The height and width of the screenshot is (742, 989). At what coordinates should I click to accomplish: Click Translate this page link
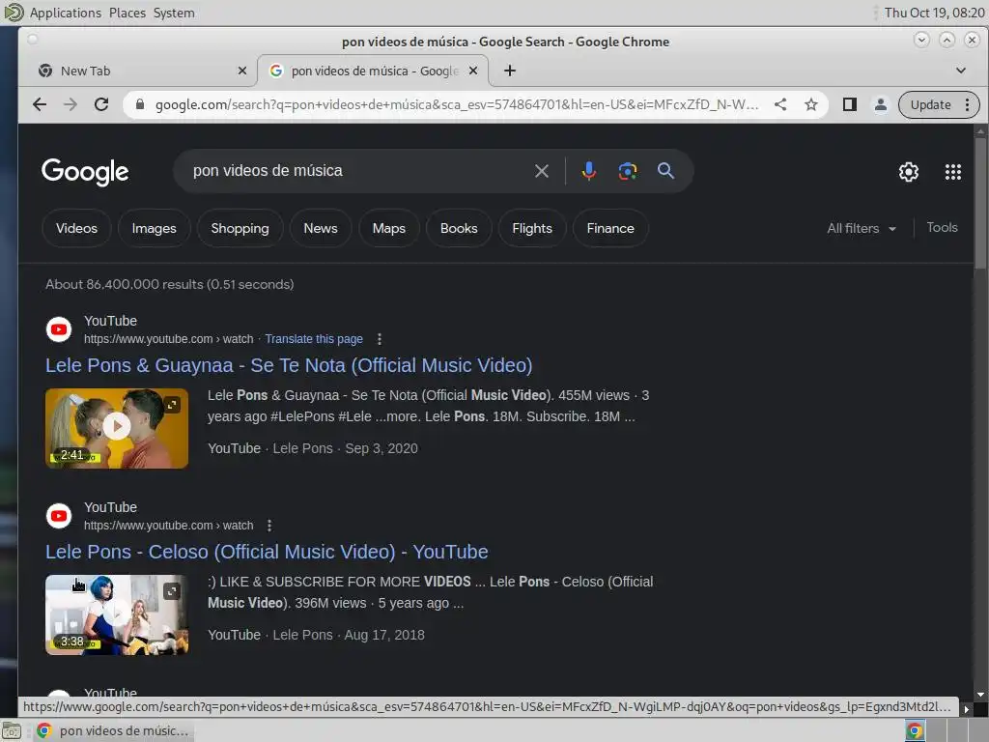(314, 339)
